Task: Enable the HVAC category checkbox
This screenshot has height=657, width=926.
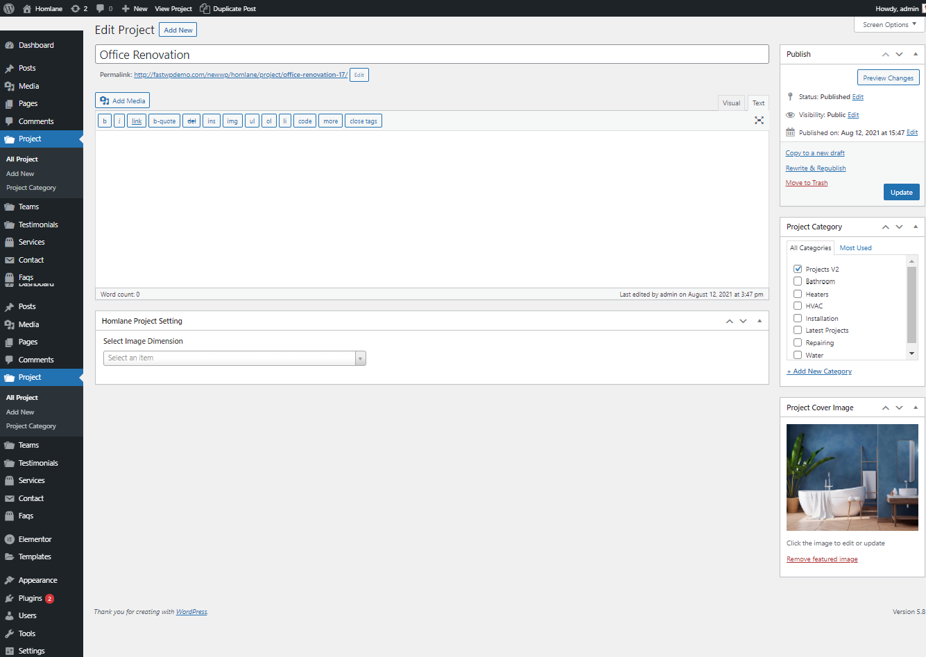Action: (798, 306)
